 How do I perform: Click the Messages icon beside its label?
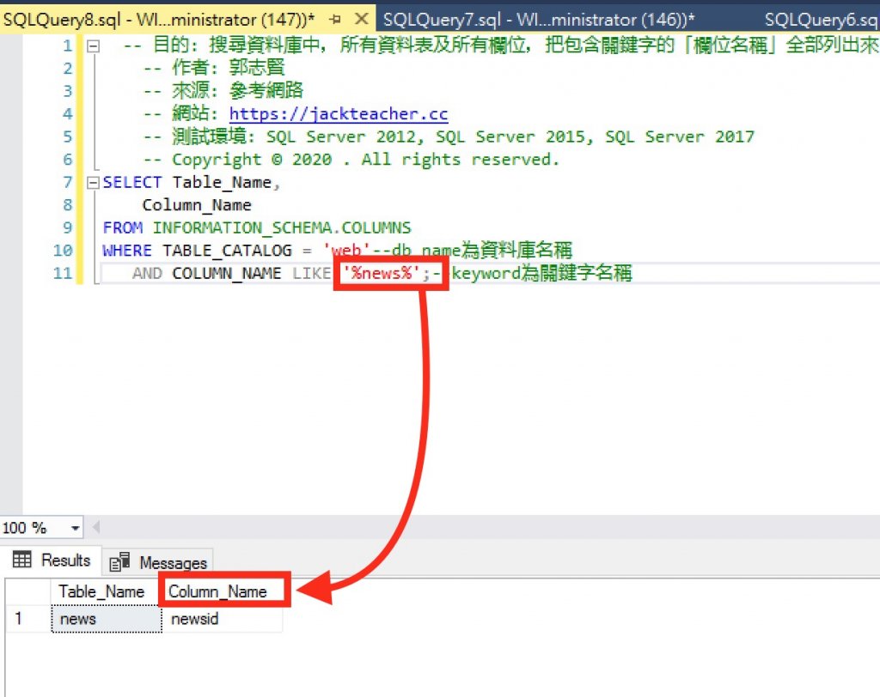[x=120, y=562]
